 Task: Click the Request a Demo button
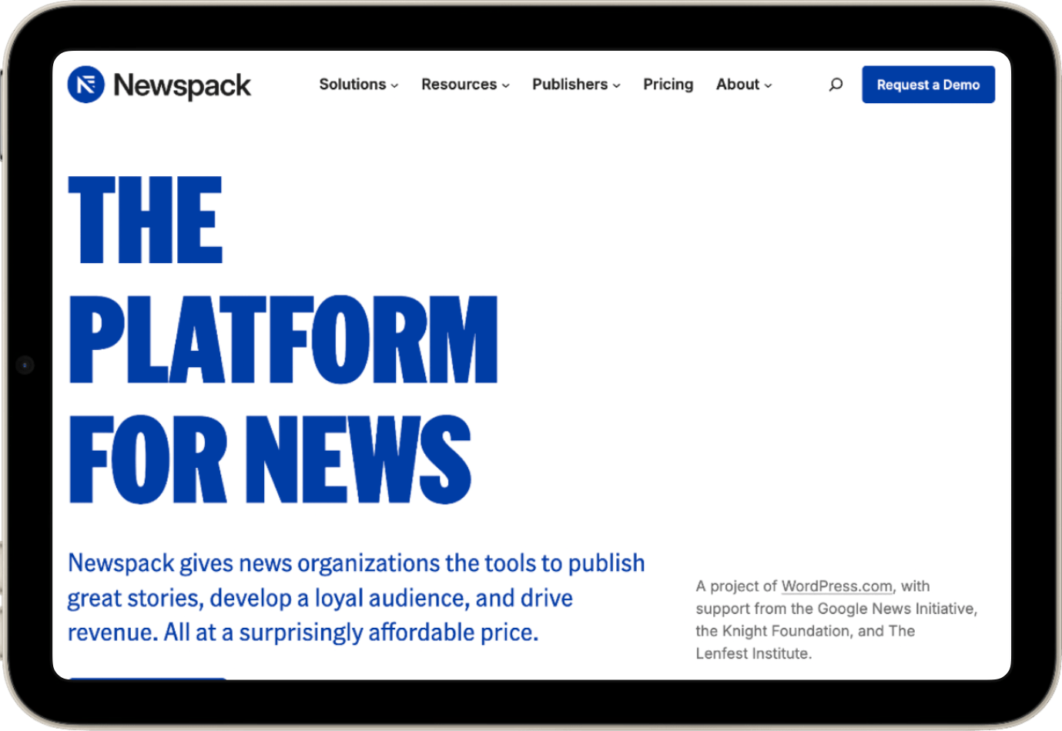point(928,85)
